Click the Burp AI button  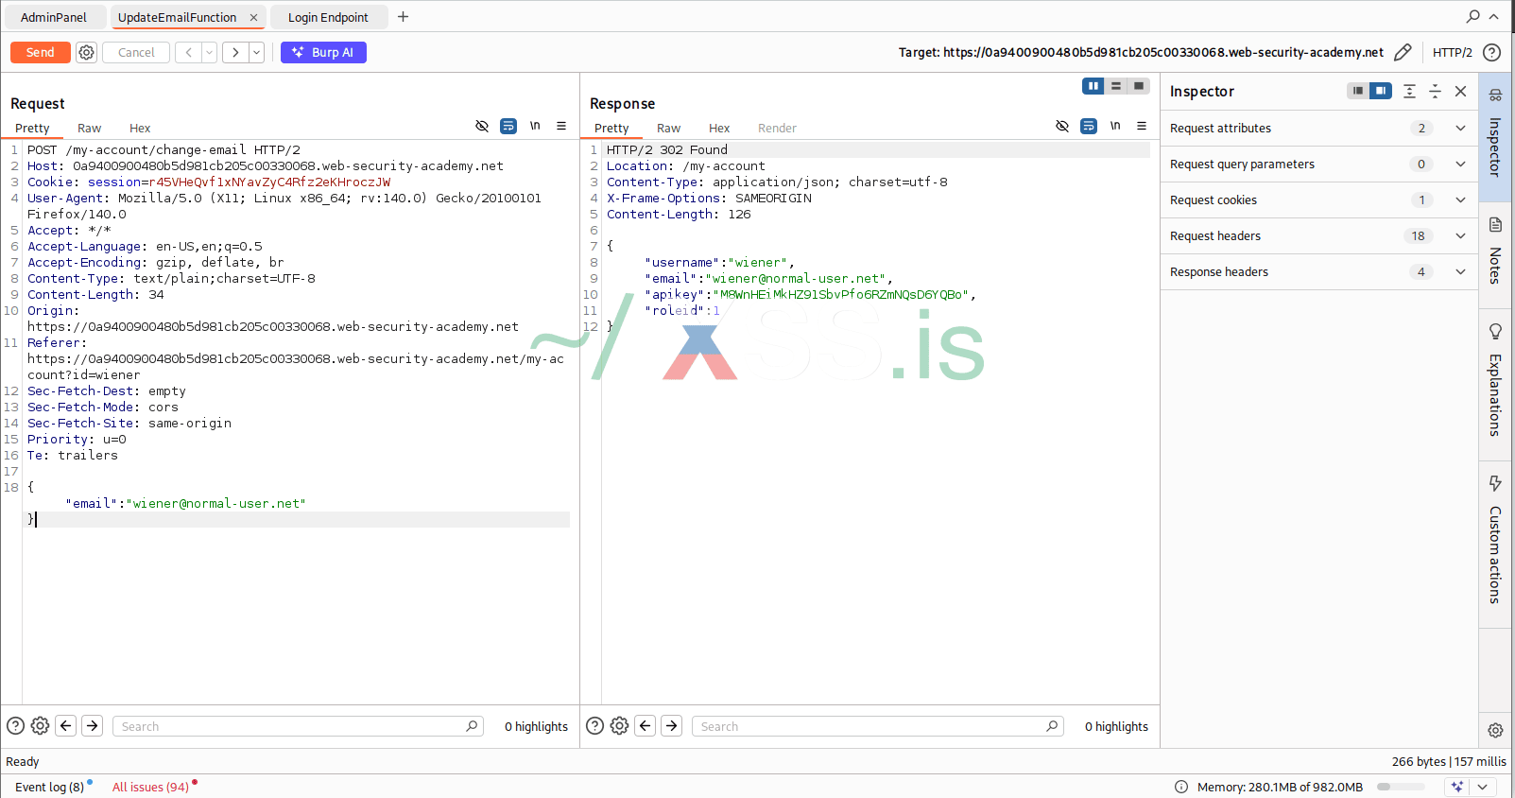pyautogui.click(x=323, y=53)
